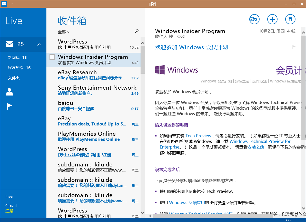Follow the Tech Preview hyperlink
The width and height of the screenshot is (306, 222).
(198, 136)
